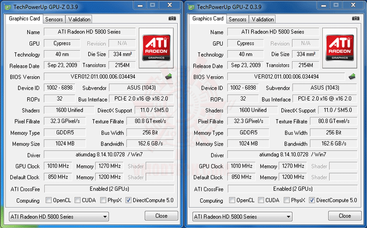Click GPU Clock 1010 MHz in right window

[x=241, y=166]
